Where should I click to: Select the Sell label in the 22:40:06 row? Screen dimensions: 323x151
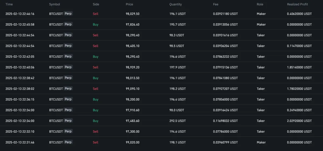click(x=96, y=67)
